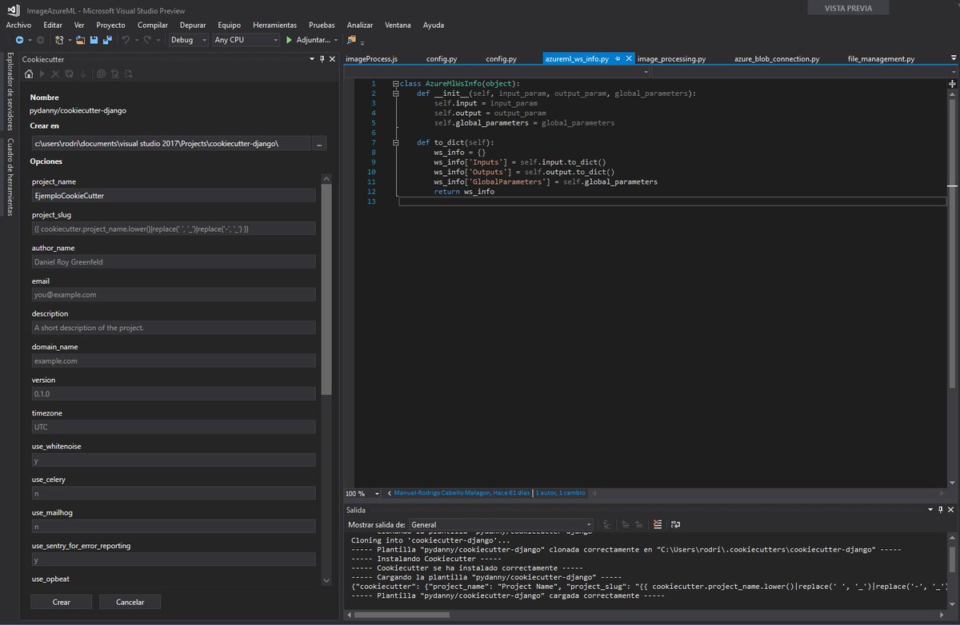Collapse the to_dict method outline
The width and height of the screenshot is (960, 625).
[x=395, y=142]
